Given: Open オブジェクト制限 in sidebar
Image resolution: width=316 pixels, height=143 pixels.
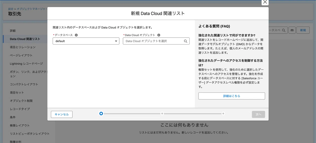Looking at the screenshot, I should tap(21, 101).
